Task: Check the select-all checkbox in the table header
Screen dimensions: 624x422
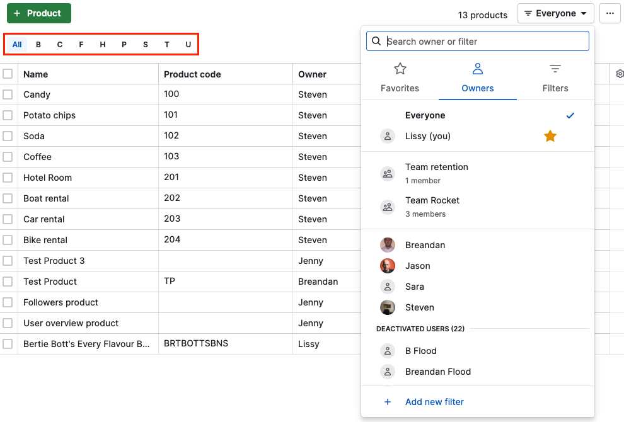Action: tap(8, 74)
